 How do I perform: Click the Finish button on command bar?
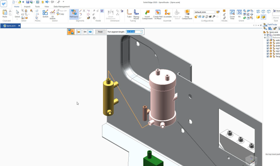100,32
